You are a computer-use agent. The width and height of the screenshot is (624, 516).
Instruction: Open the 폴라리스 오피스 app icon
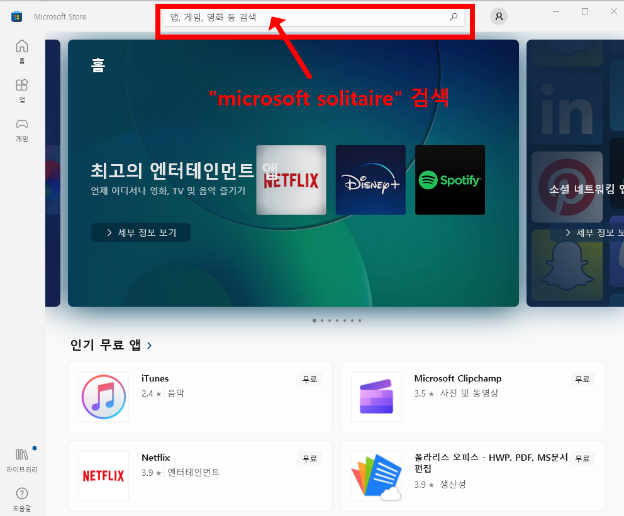pos(376,476)
